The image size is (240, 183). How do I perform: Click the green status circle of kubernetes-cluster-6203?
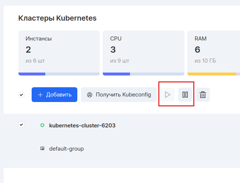pos(42,125)
